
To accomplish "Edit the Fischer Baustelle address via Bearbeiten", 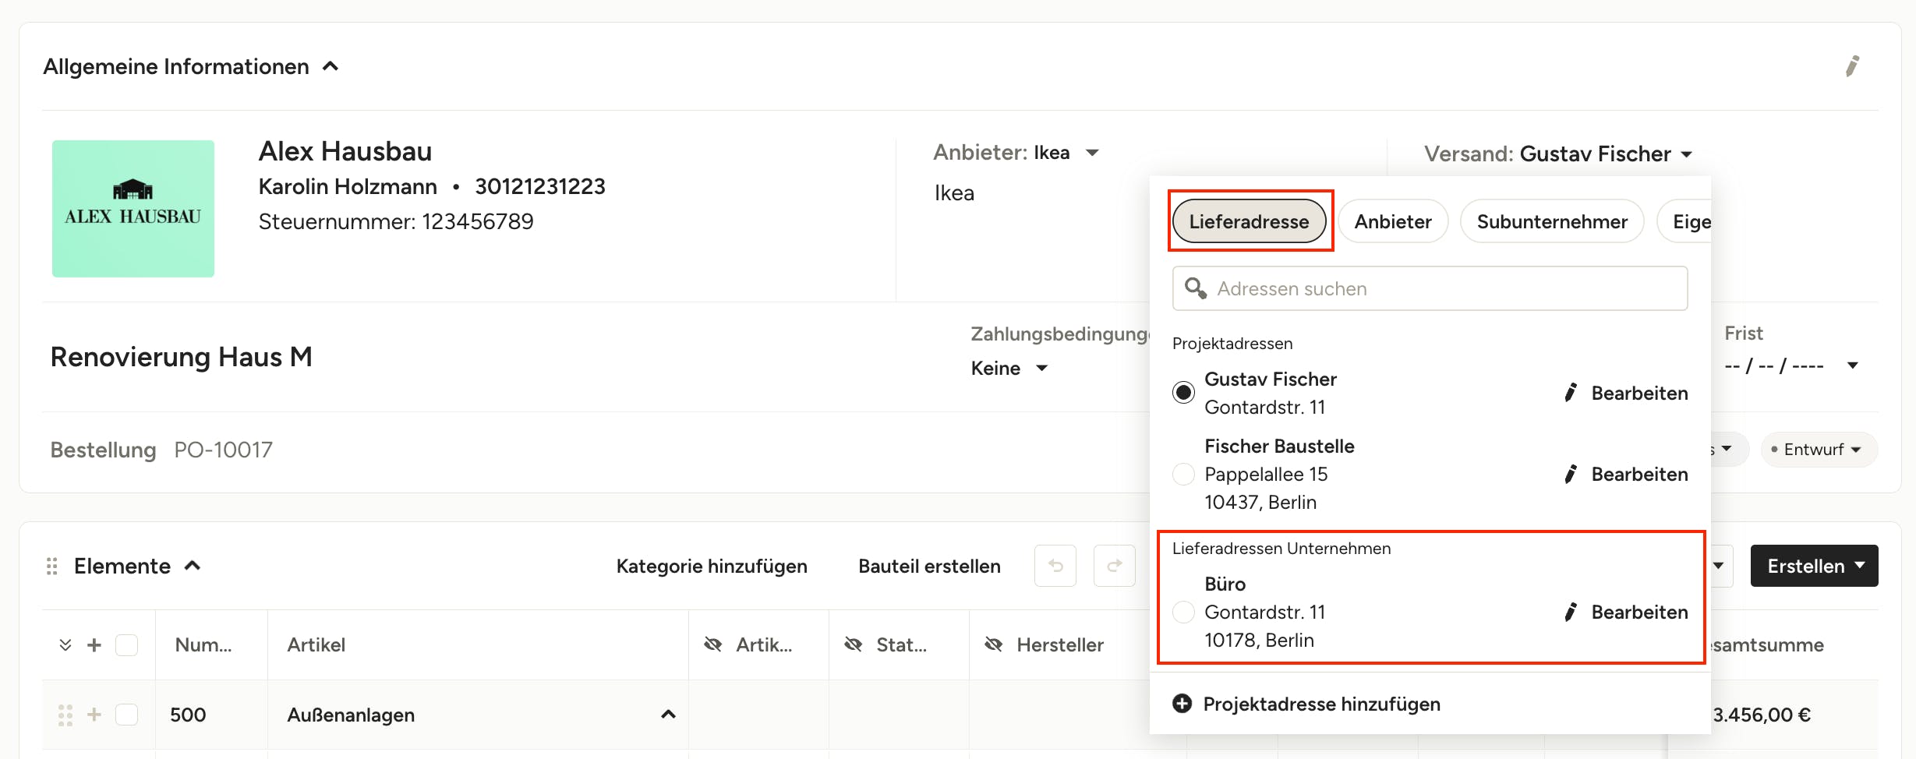I will click(1626, 474).
